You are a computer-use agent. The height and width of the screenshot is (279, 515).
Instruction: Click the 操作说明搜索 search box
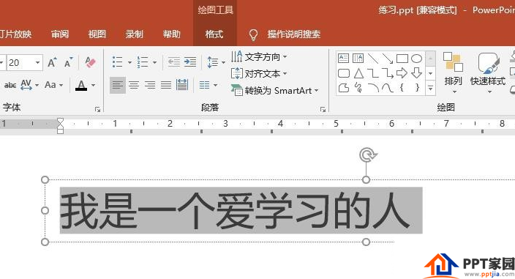(x=293, y=34)
